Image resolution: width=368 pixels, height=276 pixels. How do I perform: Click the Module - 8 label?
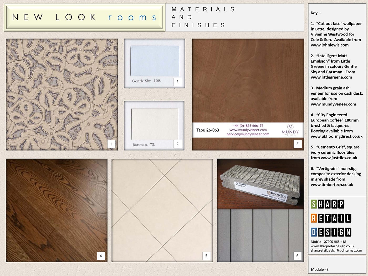click(320, 269)
